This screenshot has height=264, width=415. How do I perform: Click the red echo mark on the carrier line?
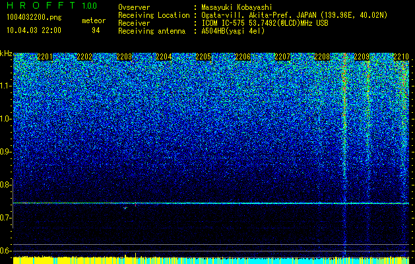(x=136, y=204)
